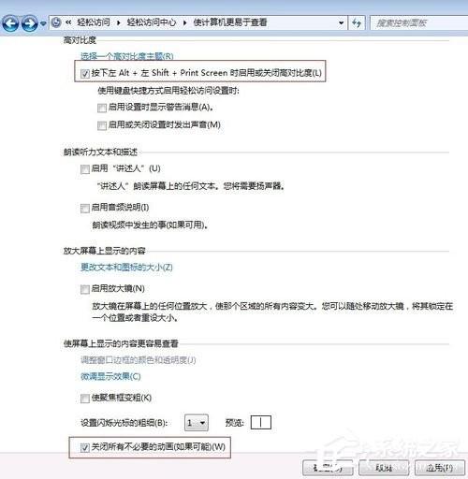
Task: Click the 取消 button at bottom
Action: tap(384, 468)
